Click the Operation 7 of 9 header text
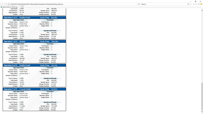The height and width of the screenshot is (114, 203). click(x=10, y=41)
